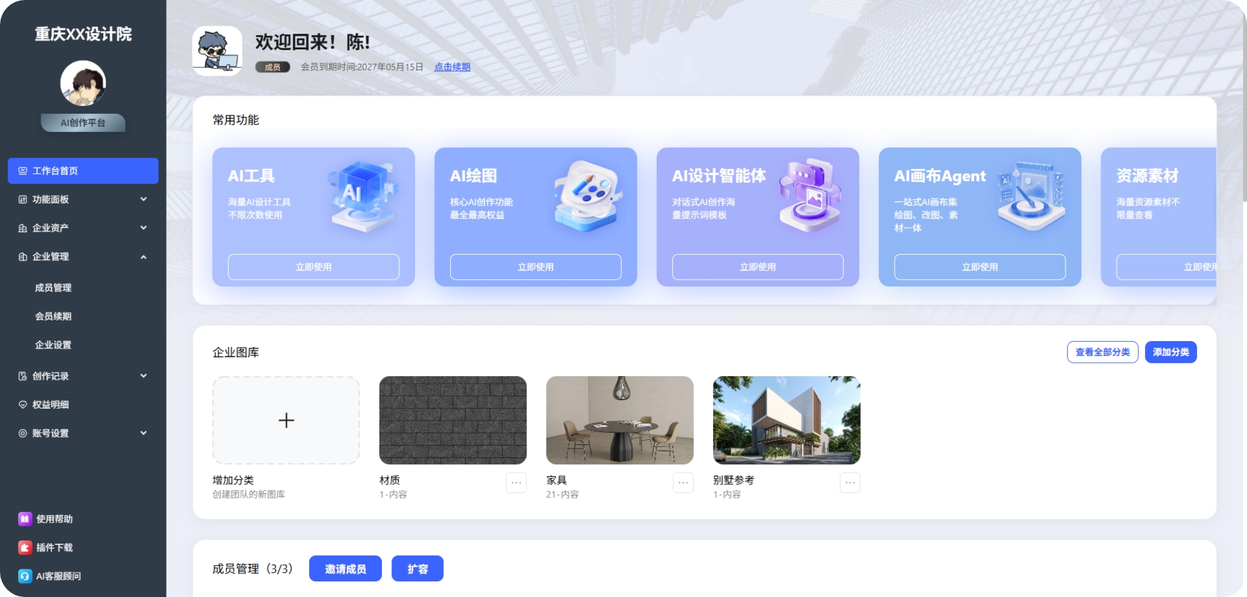Click the 企业资产 building icon
The image size is (1247, 597).
click(23, 228)
